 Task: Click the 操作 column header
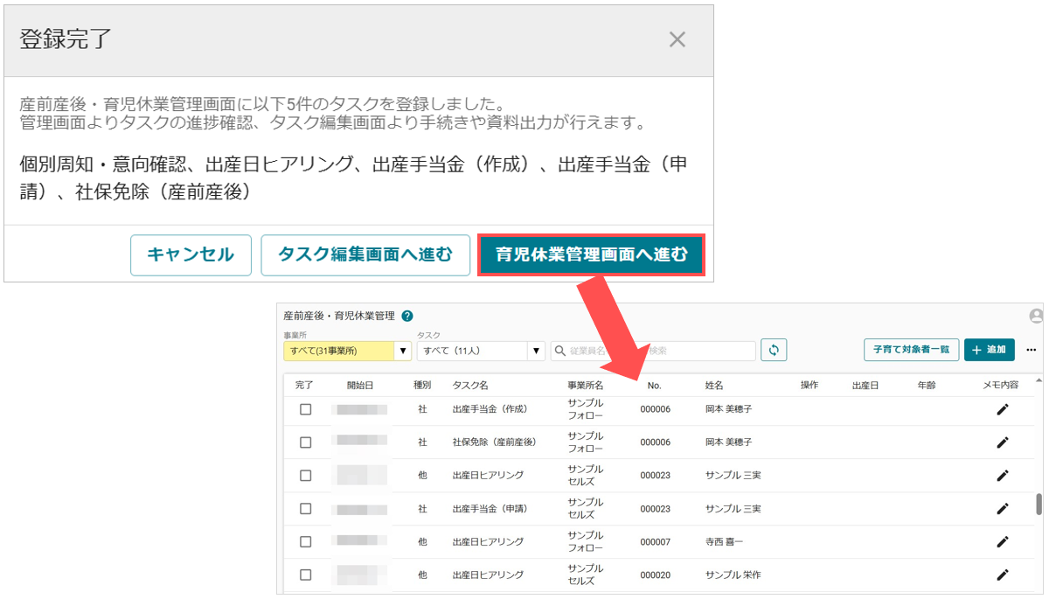(809, 385)
